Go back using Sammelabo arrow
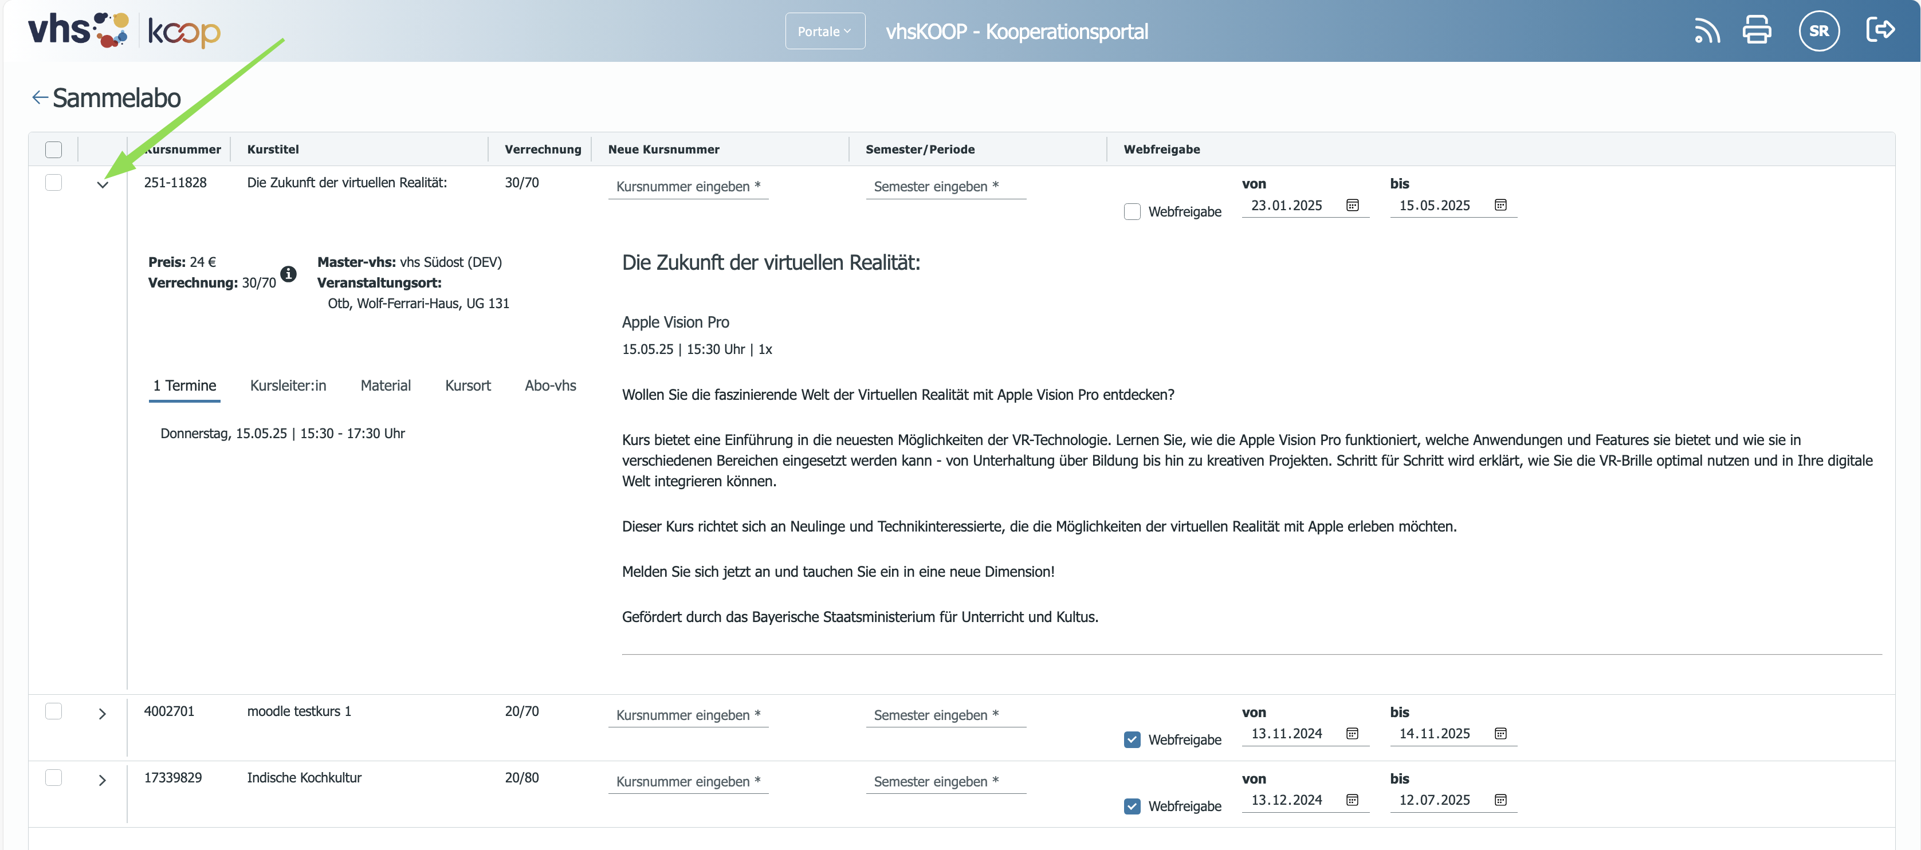Image resolution: width=1921 pixels, height=850 pixels. [40, 97]
